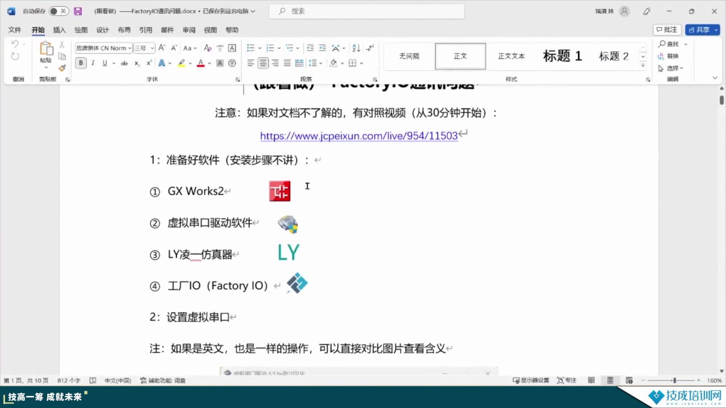Open font color dropdown arrow

(210, 63)
